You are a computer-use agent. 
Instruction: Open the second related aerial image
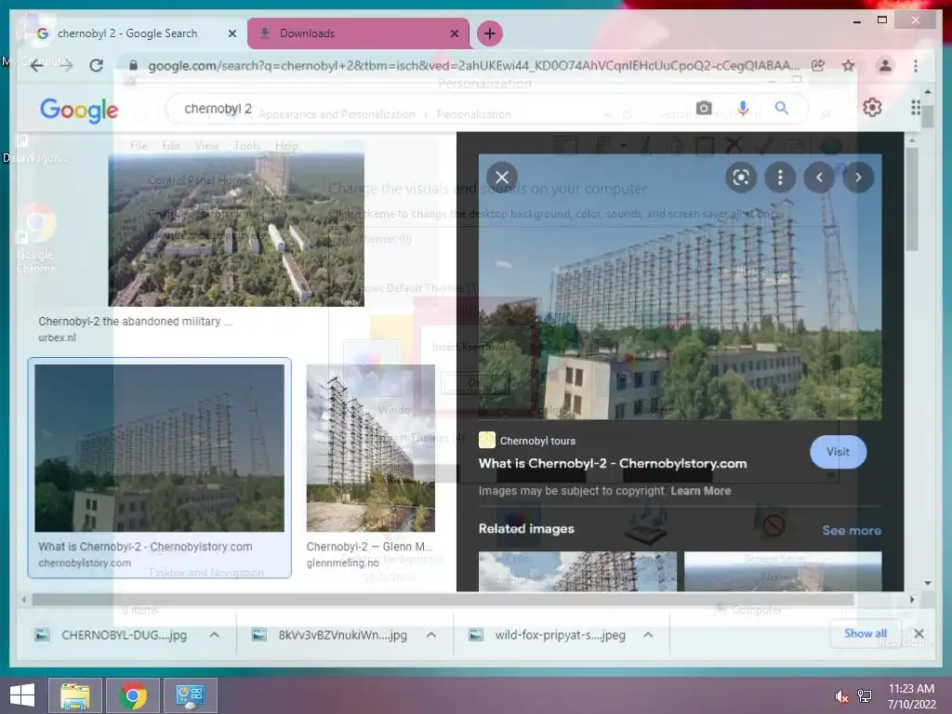[783, 572]
